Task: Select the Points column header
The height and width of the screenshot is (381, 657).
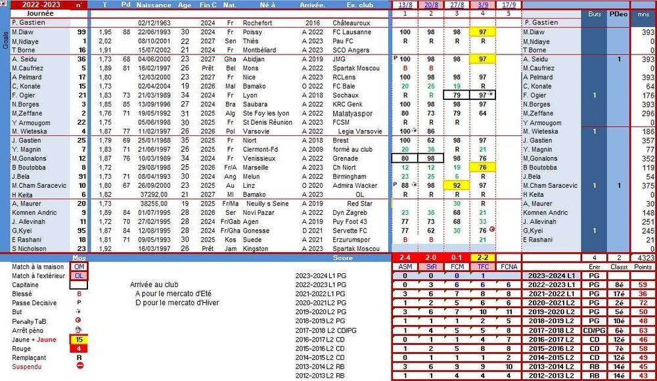Action: tap(643, 267)
